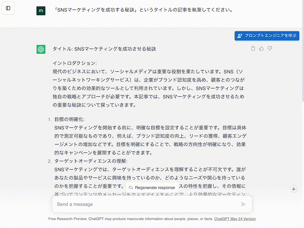Jump to bottom with down-arrow button
304x228 pixels.
pyautogui.click(x=294, y=189)
